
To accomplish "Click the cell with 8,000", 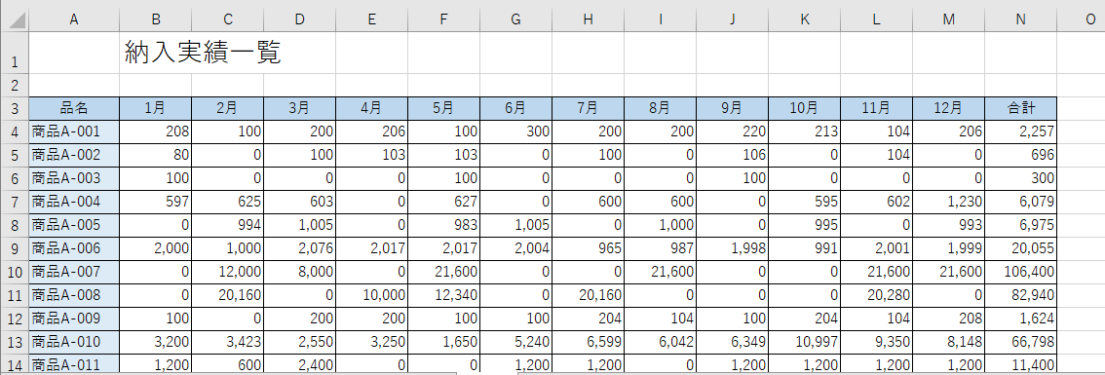I will 299,272.
